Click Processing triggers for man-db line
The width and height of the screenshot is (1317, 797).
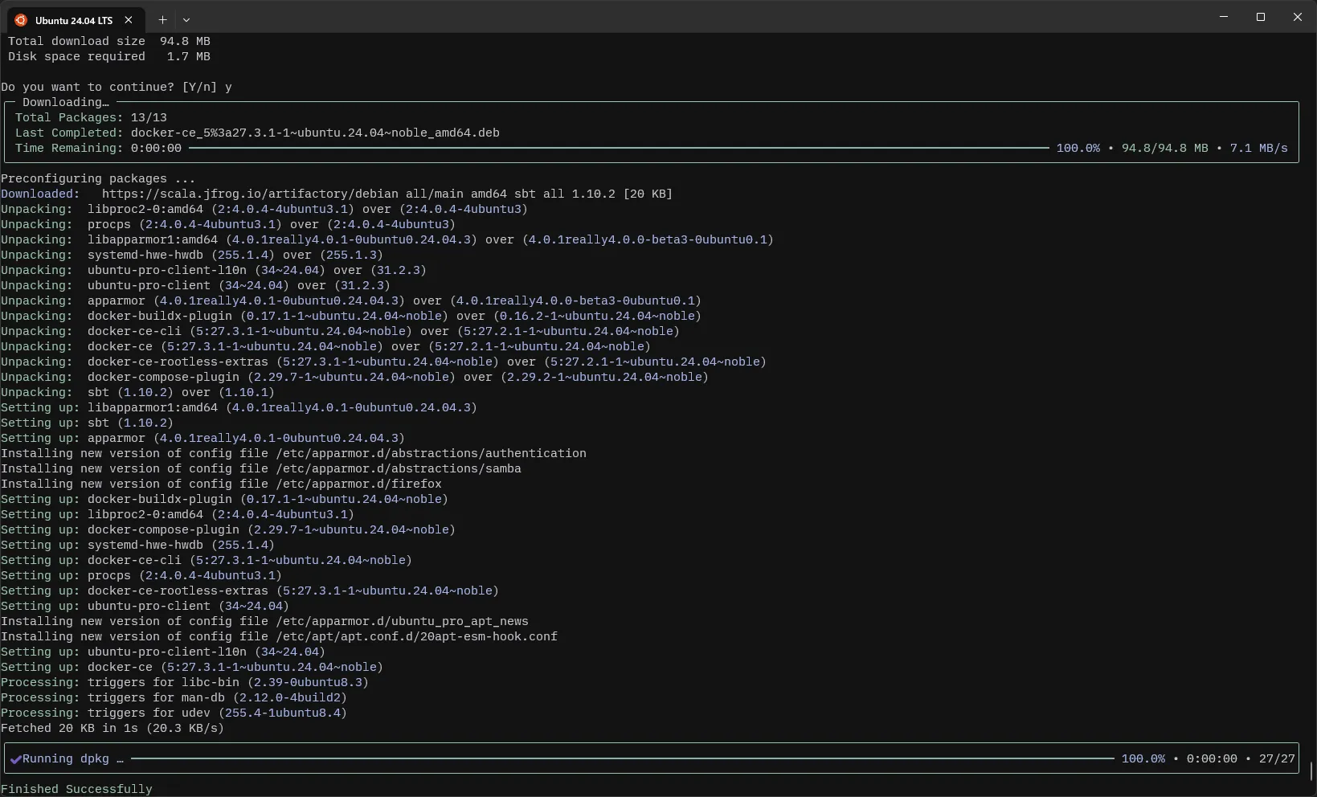[174, 697]
